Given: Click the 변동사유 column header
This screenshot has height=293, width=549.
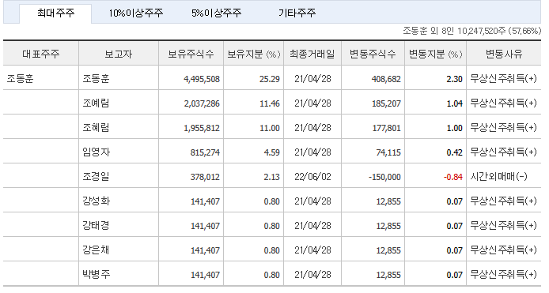Looking at the screenshot, I should point(504,54).
